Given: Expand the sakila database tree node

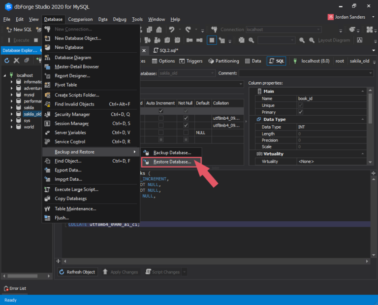Looking at the screenshot, I should [11, 107].
